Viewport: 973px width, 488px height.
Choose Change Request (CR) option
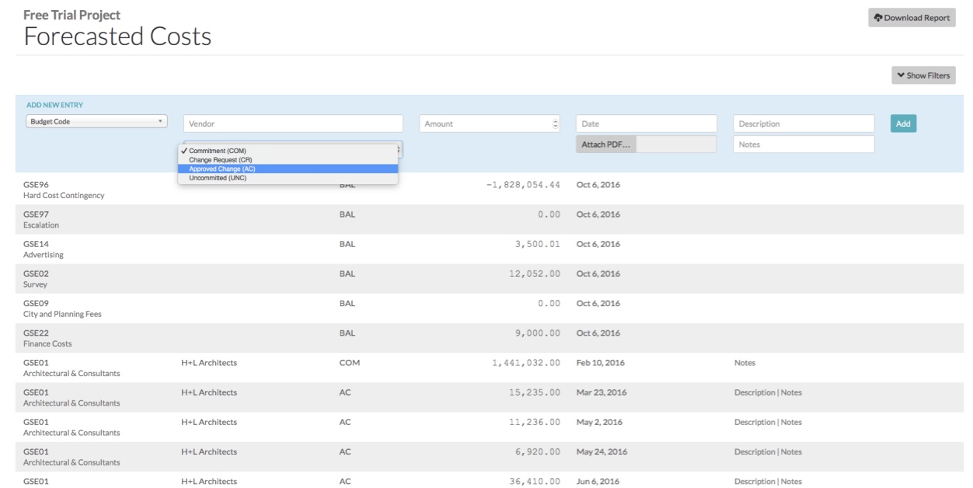[x=288, y=160]
